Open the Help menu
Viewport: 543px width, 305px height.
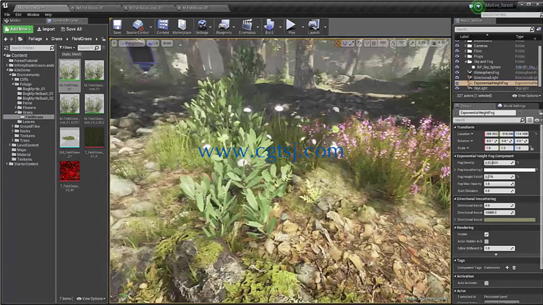pos(48,14)
